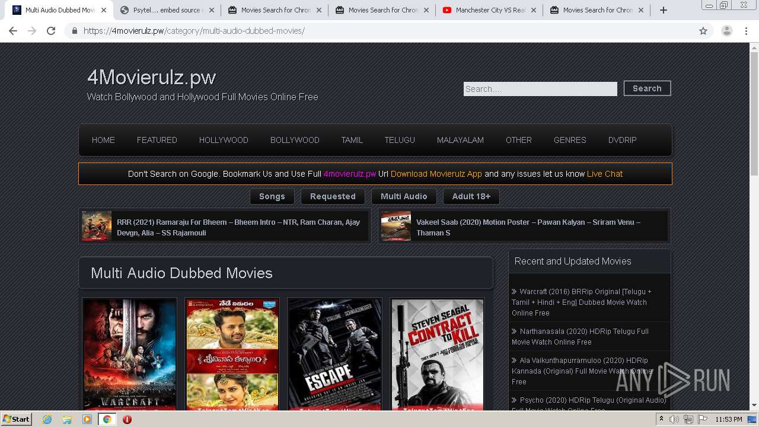This screenshot has width=759, height=427.
Task: View site info via the padlock icon
Action: click(x=75, y=31)
